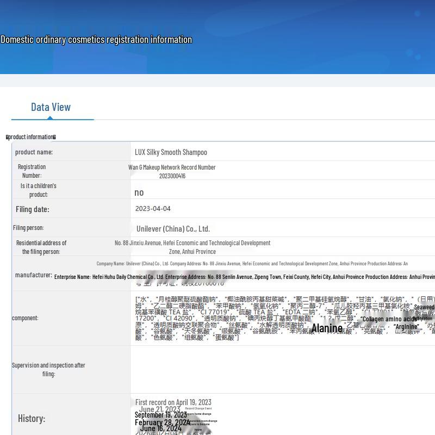435x435 pixels.
Task: Click the "product name:" label
Action: (x=34, y=152)
